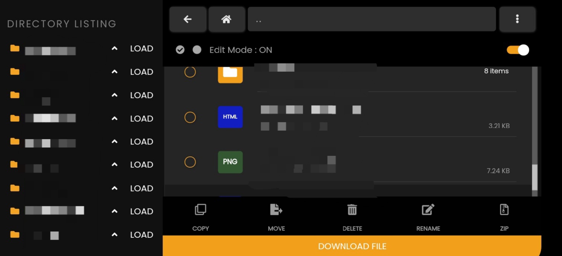Viewport: 562px width, 256px height.
Task: Click the select-all checkmark circle
Action: [180, 50]
